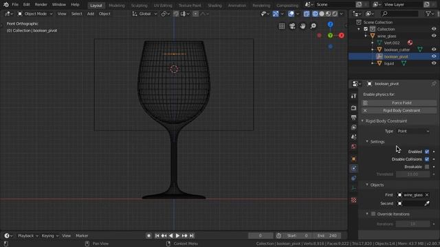Open the Texture properties tab

click(x=353, y=200)
